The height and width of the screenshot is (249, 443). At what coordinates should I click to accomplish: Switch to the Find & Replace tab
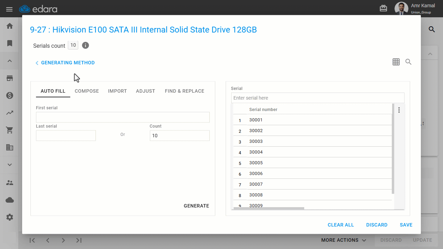pyautogui.click(x=184, y=91)
